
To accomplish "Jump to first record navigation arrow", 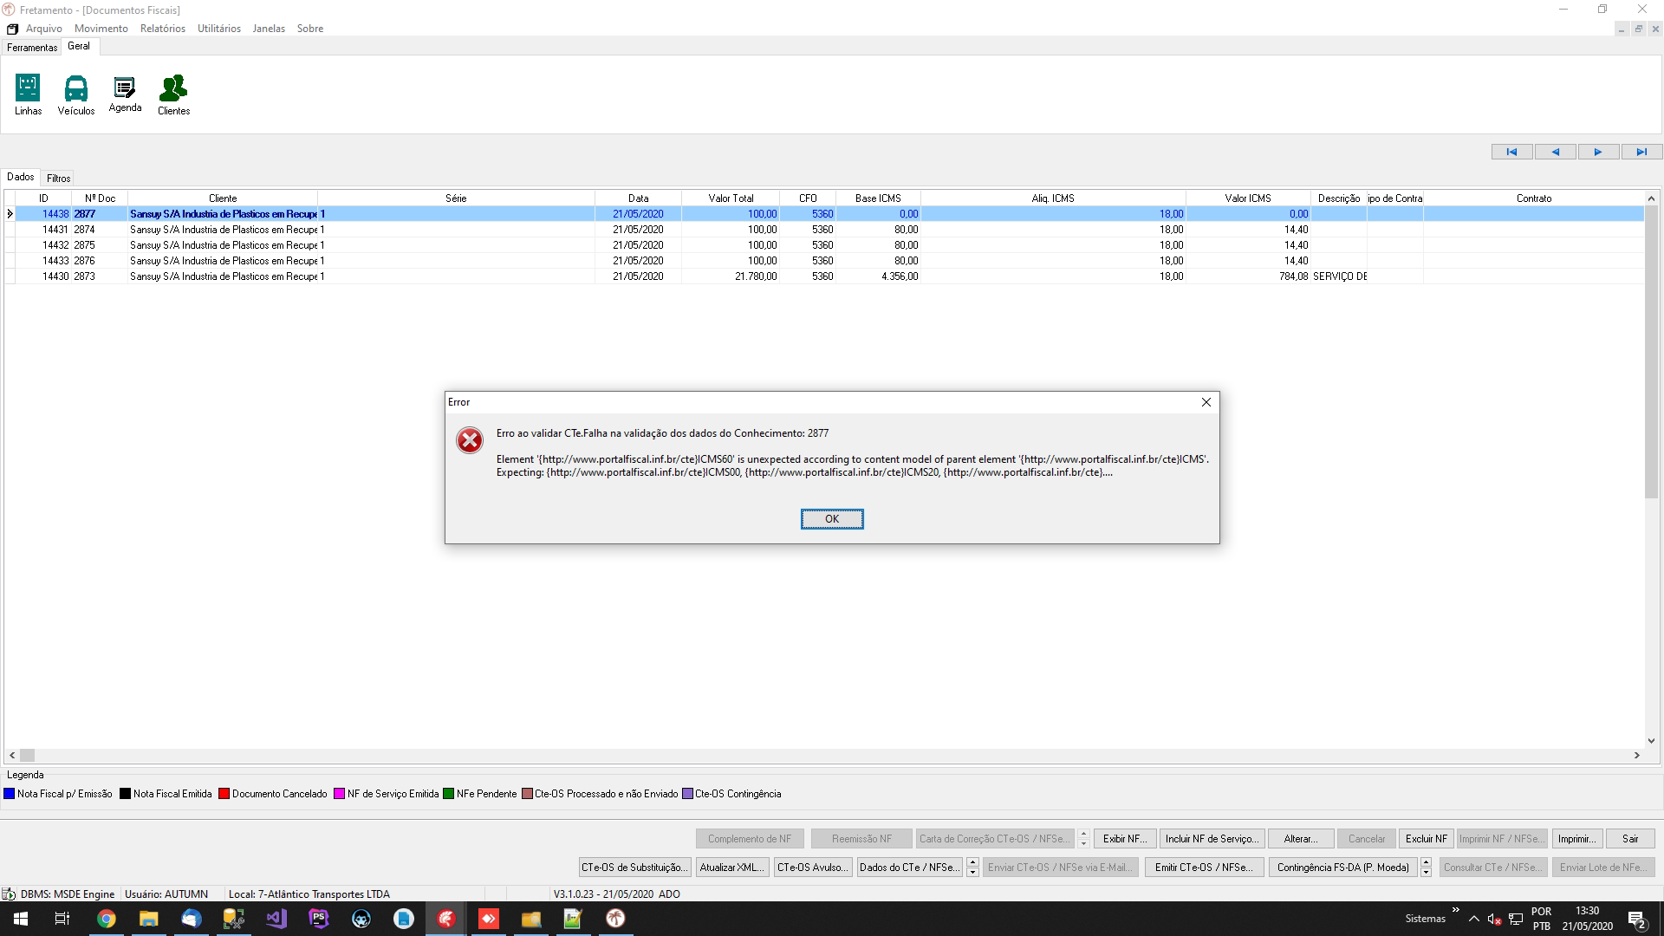I will pos(1511,152).
